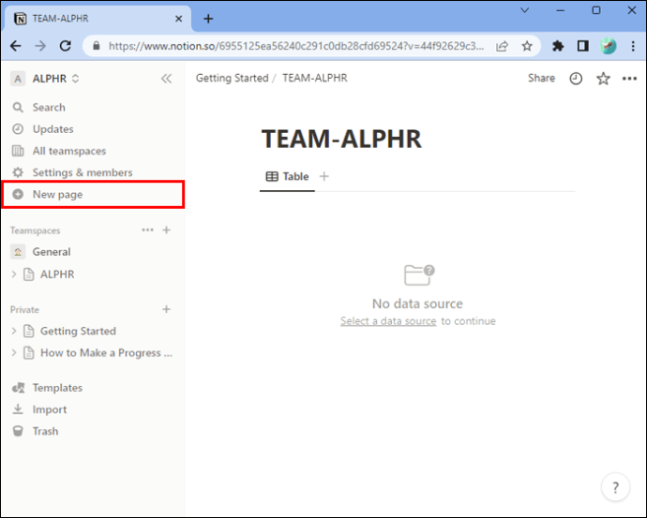Open tab search dropdown arrow

click(x=525, y=10)
